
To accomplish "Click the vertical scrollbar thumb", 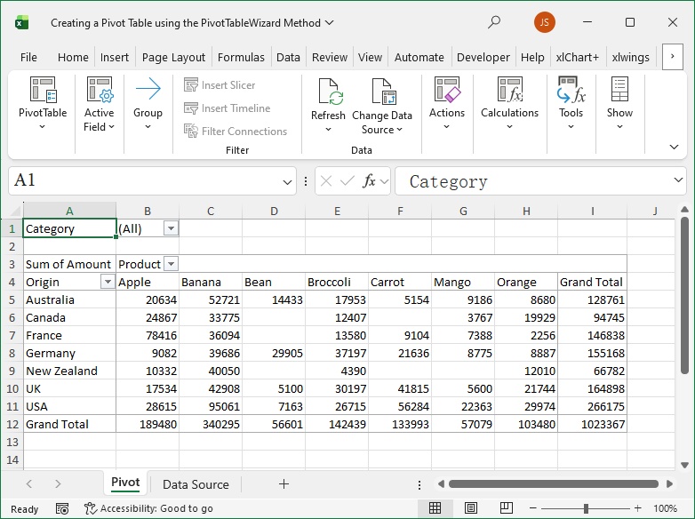I will pyautogui.click(x=685, y=297).
